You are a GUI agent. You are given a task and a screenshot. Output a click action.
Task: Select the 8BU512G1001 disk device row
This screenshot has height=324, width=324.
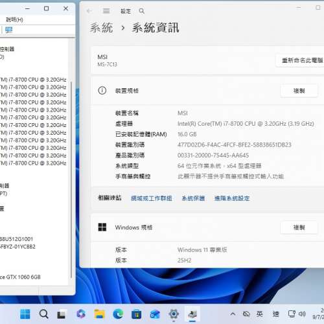[16, 239]
